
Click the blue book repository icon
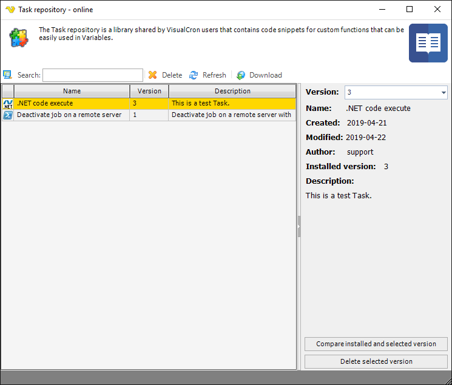pyautogui.click(x=428, y=43)
